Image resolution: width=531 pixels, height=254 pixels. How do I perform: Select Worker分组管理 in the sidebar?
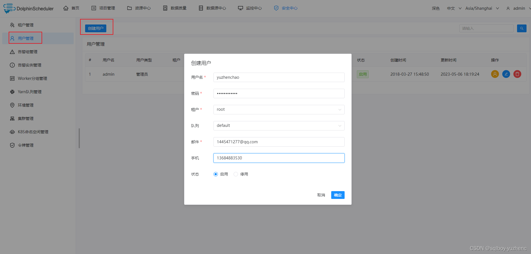[x=38, y=78]
